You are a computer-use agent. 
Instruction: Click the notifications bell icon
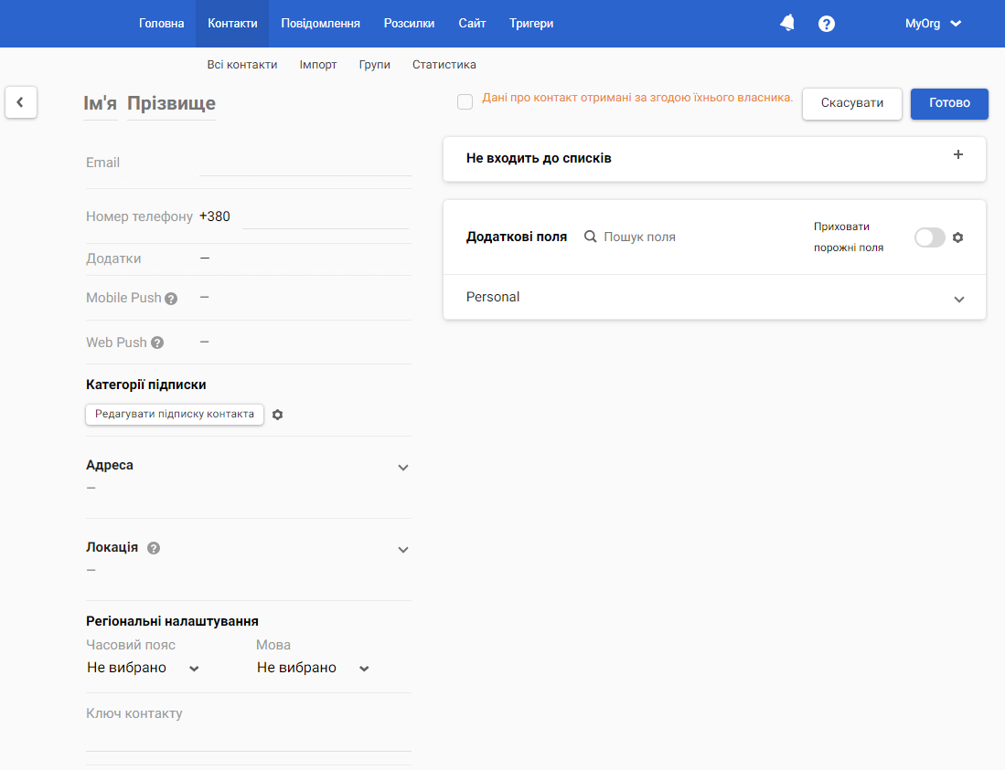787,23
